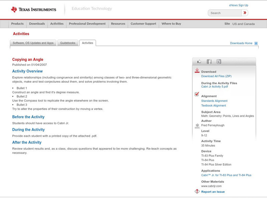Share the activity via Twitter icon
Screen dimensions: 267x199
pyautogui.click(x=219, y=62)
